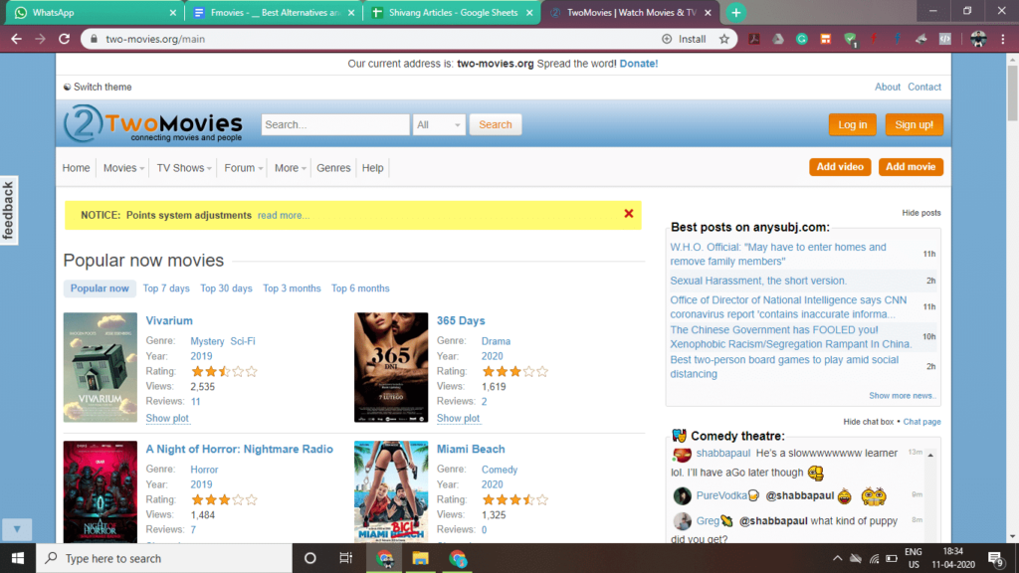The height and width of the screenshot is (573, 1019).
Task: Toggle the Switch theme option
Action: click(x=97, y=88)
